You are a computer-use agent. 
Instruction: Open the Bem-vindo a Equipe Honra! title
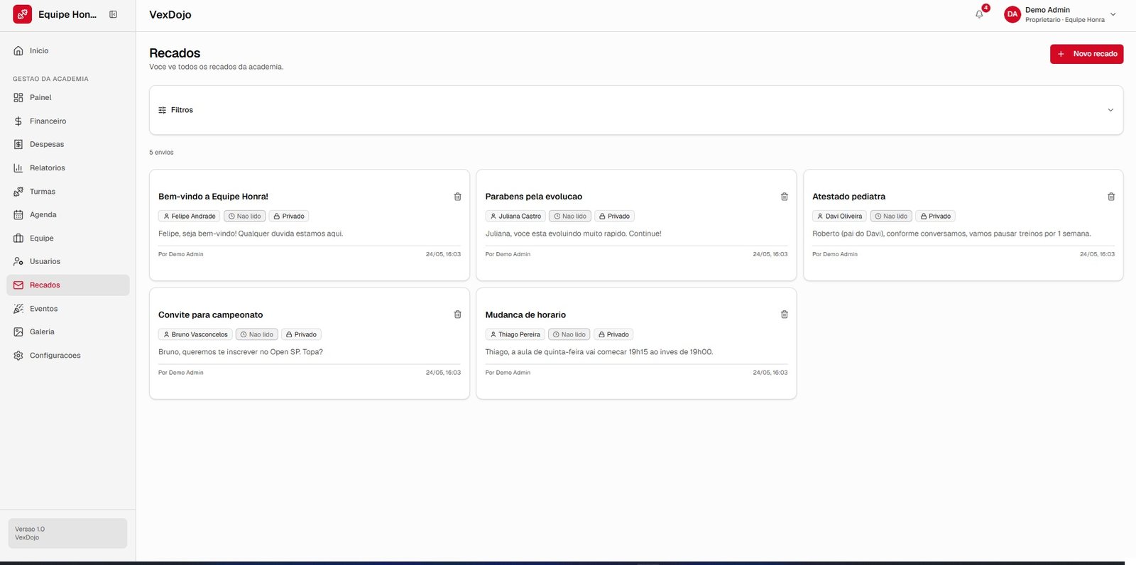click(x=213, y=197)
